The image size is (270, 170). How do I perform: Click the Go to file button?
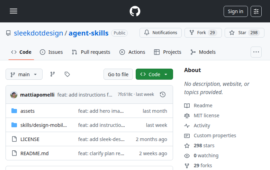[118, 74]
